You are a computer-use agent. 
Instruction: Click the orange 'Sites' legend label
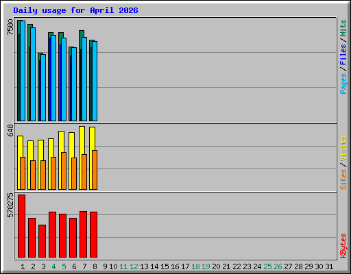343,179
